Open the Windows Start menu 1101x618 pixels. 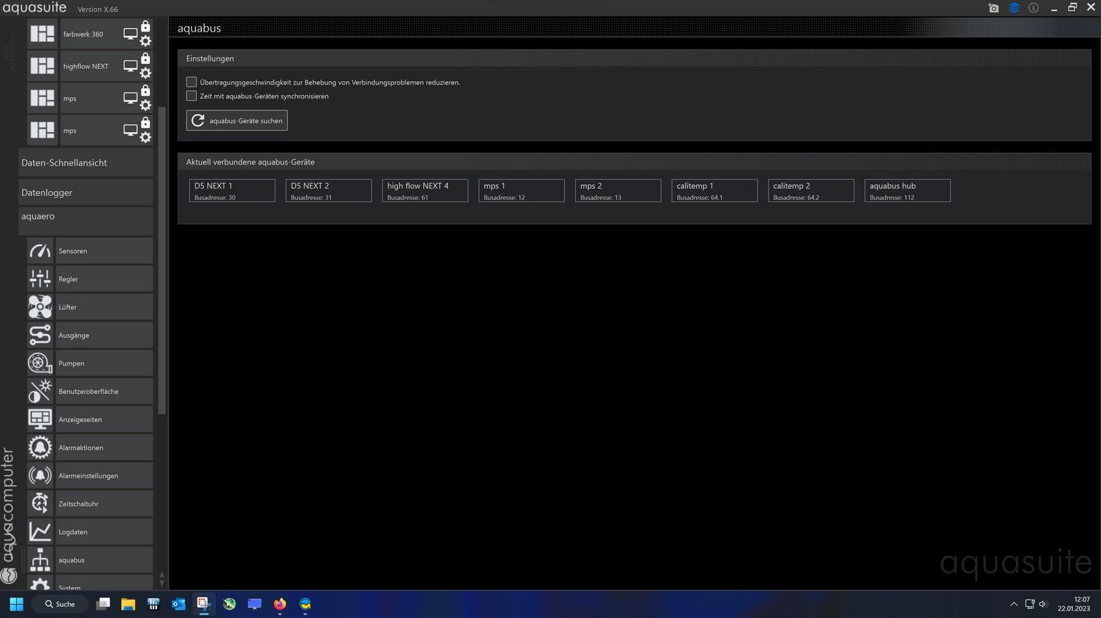[17, 604]
